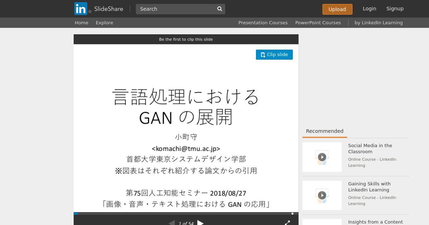Click SlideShare brand text
Image resolution: width=429 pixels, height=225 pixels.
[x=109, y=9]
